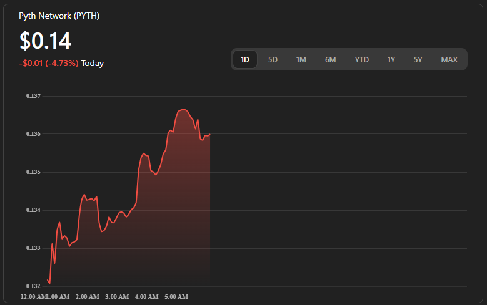
Task: Click the 4:00 AM x-axis label
Action: coord(146,297)
